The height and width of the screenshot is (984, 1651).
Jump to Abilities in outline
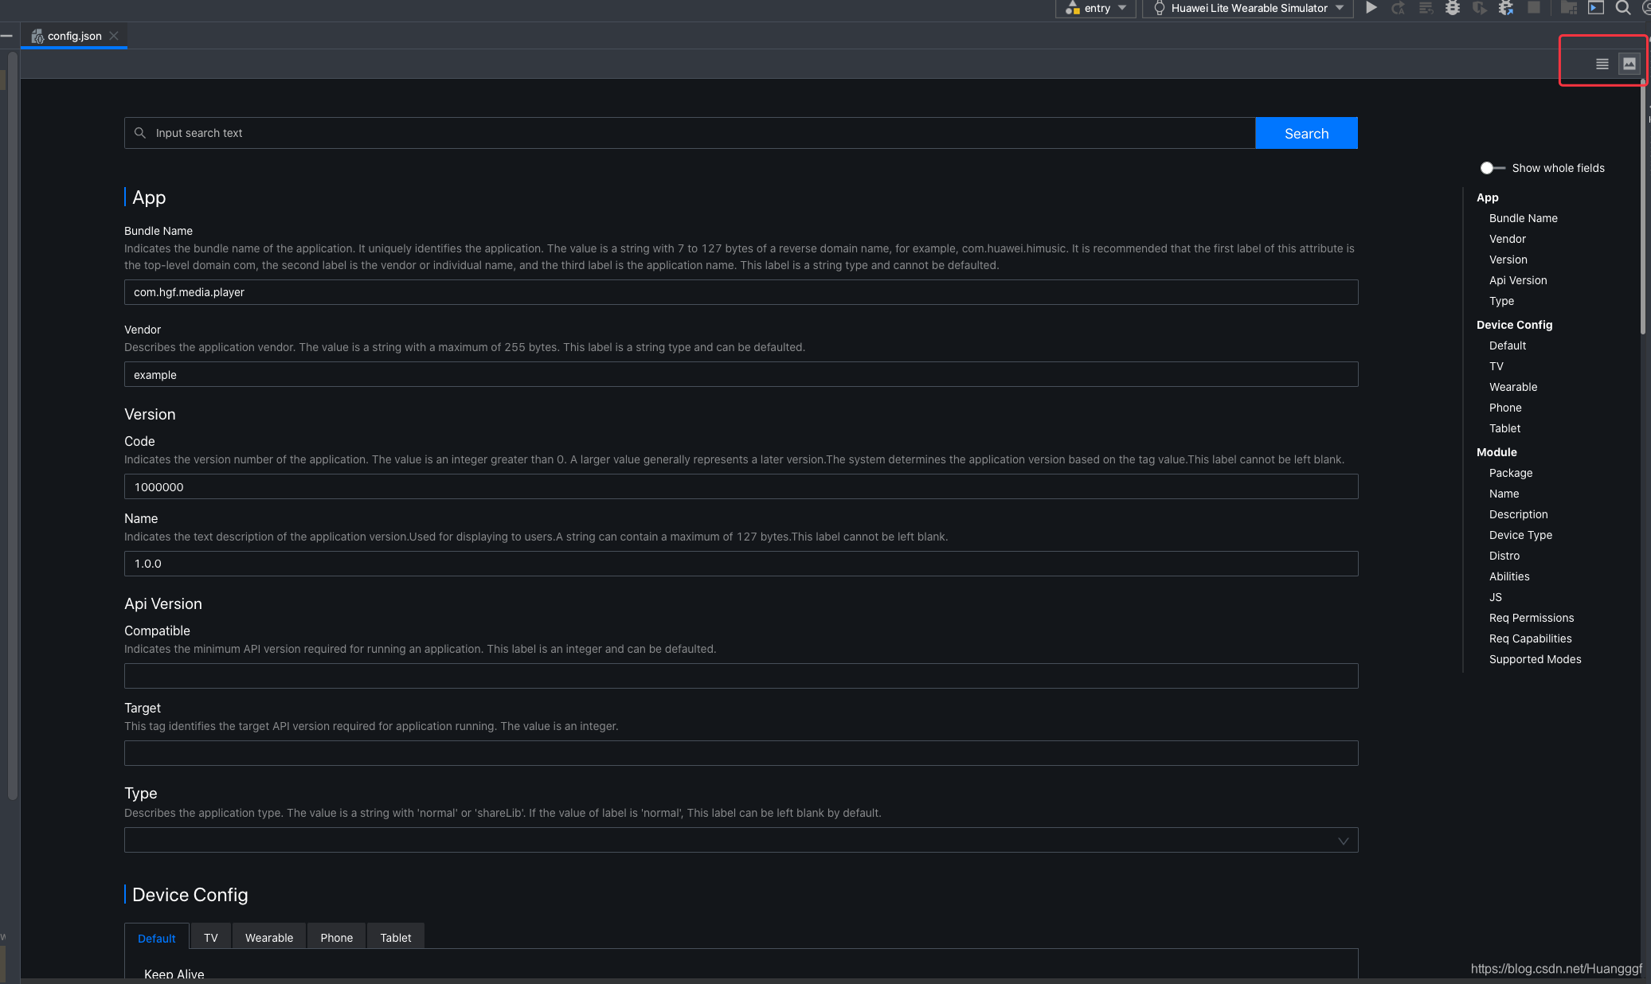[x=1509, y=576]
